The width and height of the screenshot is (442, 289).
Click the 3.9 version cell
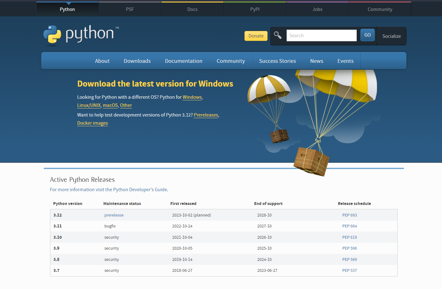[56, 248]
